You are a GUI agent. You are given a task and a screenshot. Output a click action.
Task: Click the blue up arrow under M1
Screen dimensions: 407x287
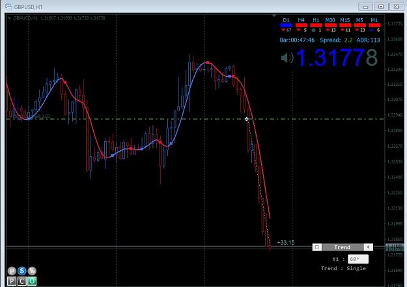[x=372, y=30]
